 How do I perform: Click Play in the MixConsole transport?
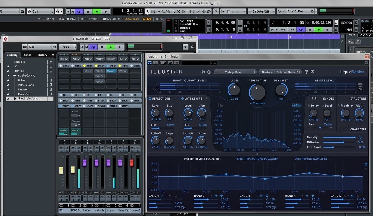pyautogui.click(x=110, y=47)
